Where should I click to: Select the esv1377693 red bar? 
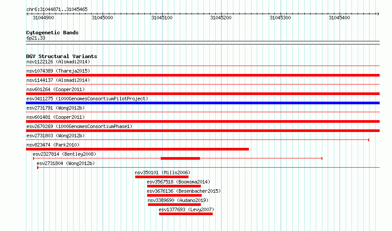[186, 214]
